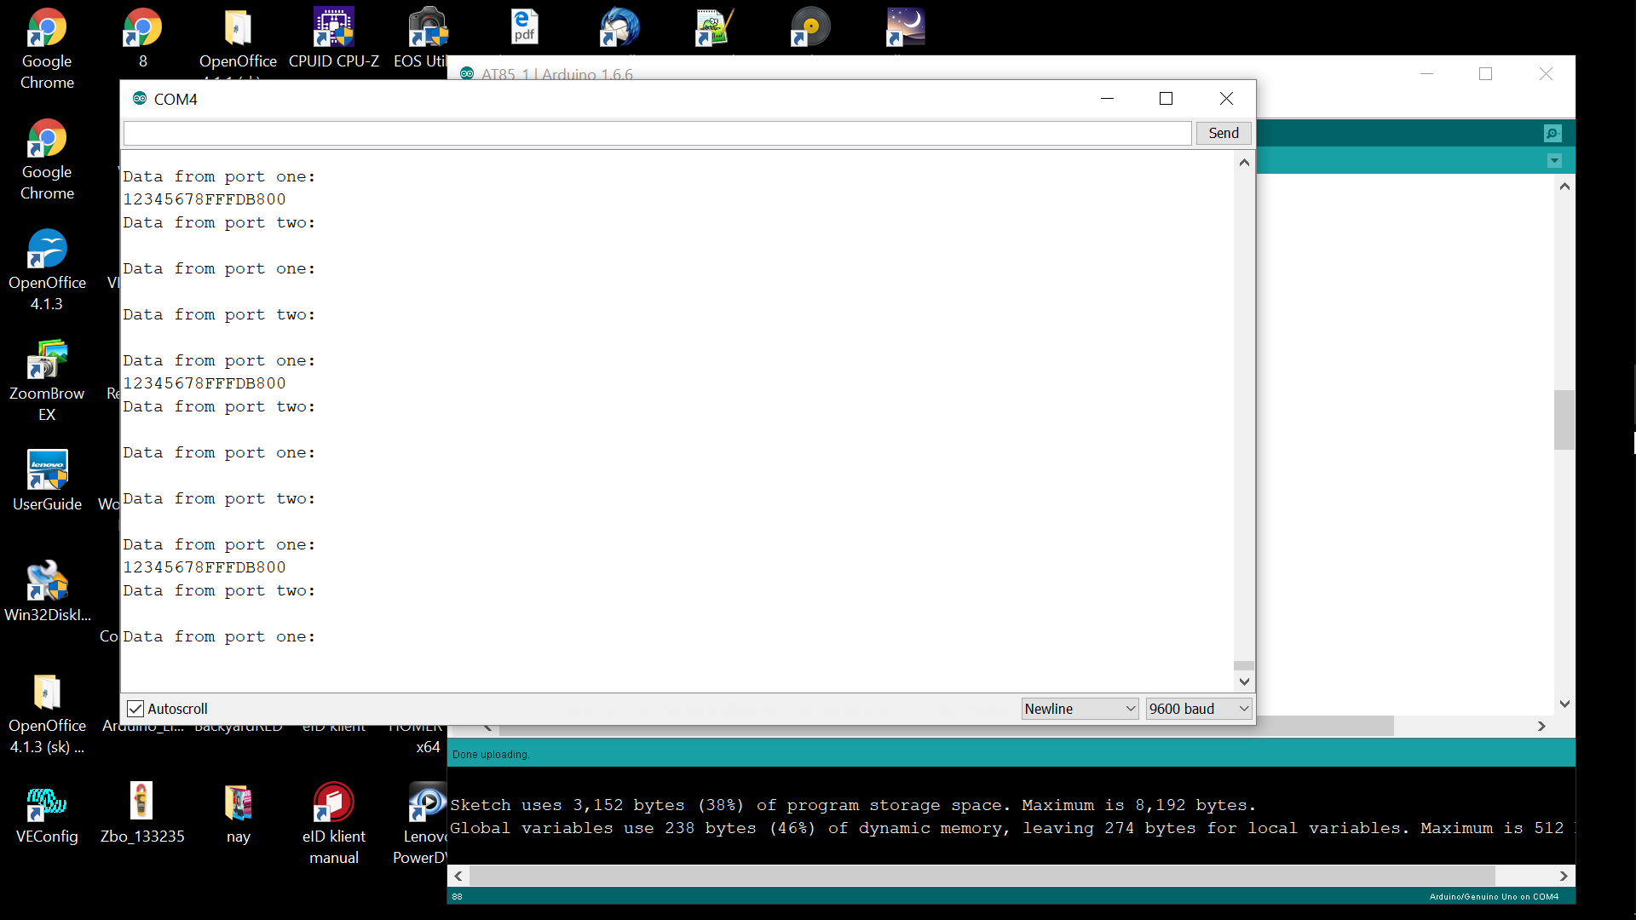Toggle the Autoscroll checkbox
Screen dimensions: 1636x920
click(135, 709)
